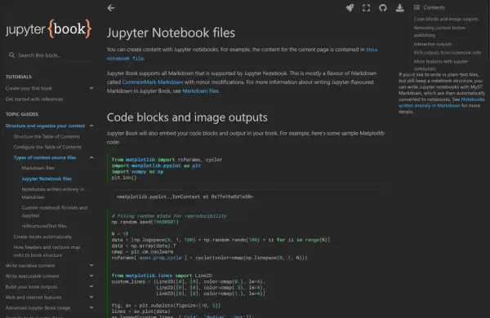This screenshot has width=490, height=318.
Task: Click the Contents list icon
Action: pyautogui.click(x=416, y=7)
